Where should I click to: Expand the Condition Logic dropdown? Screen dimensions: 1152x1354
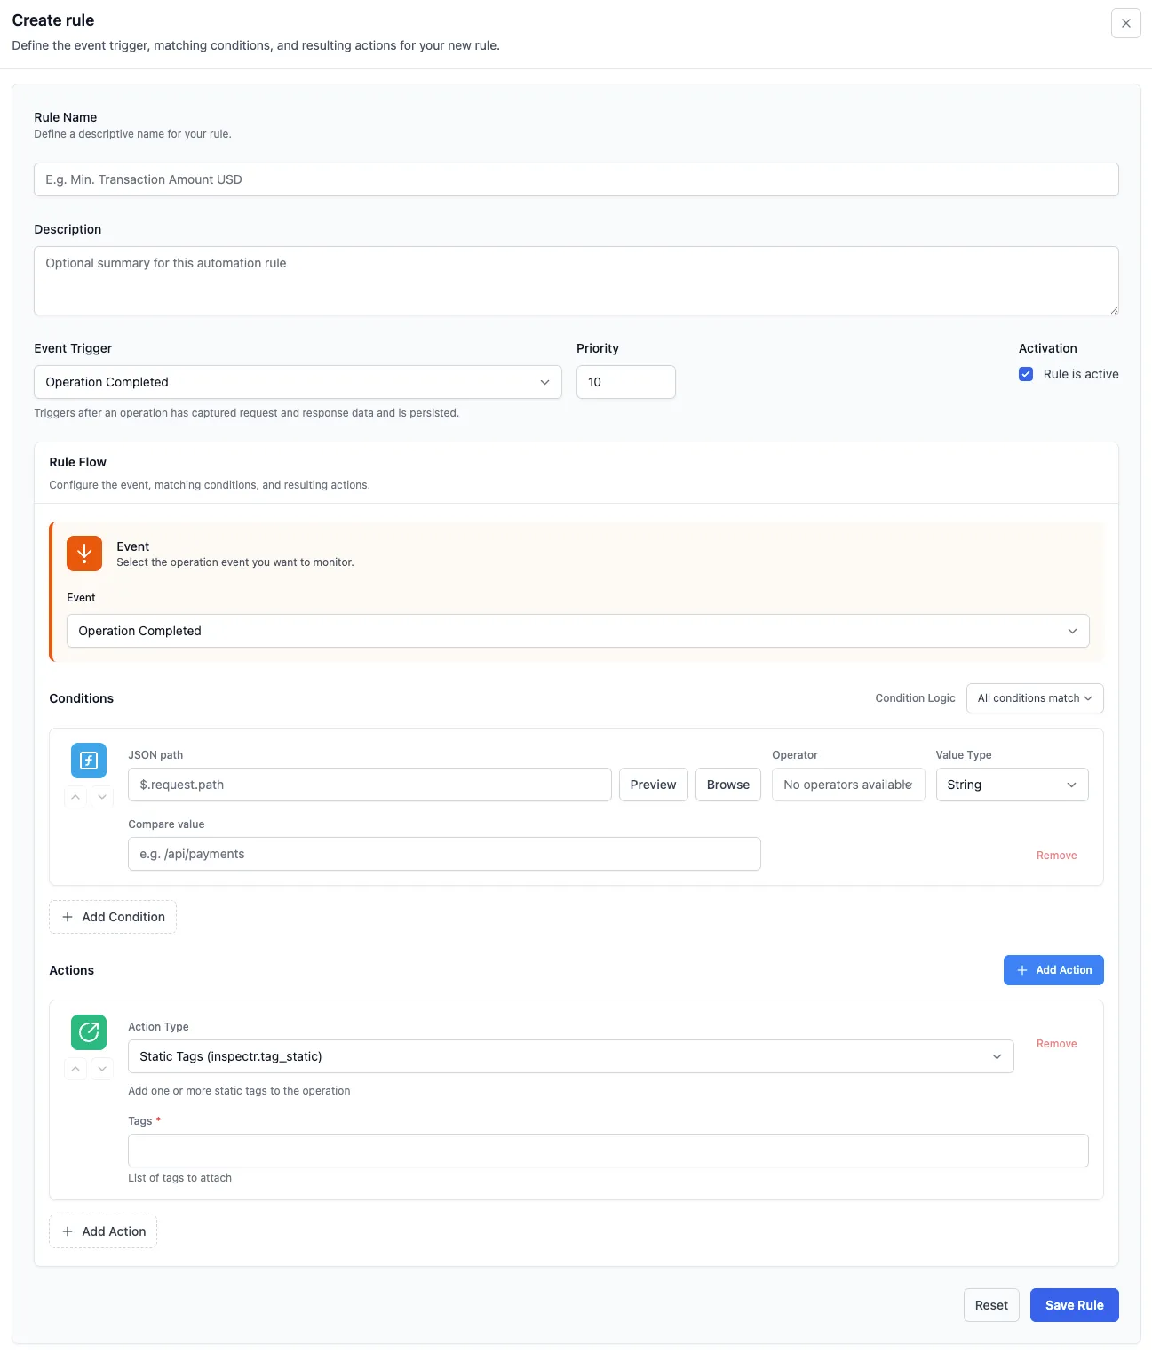pyautogui.click(x=1034, y=698)
